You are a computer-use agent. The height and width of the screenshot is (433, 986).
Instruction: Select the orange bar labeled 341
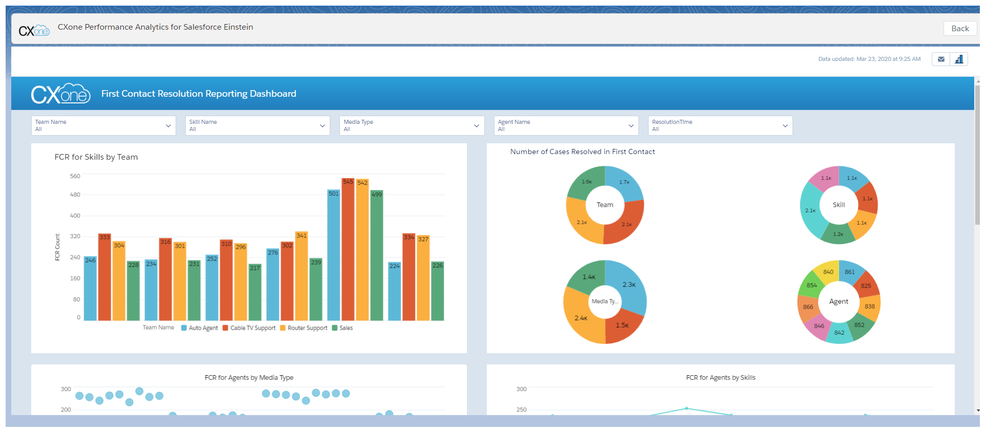click(302, 276)
